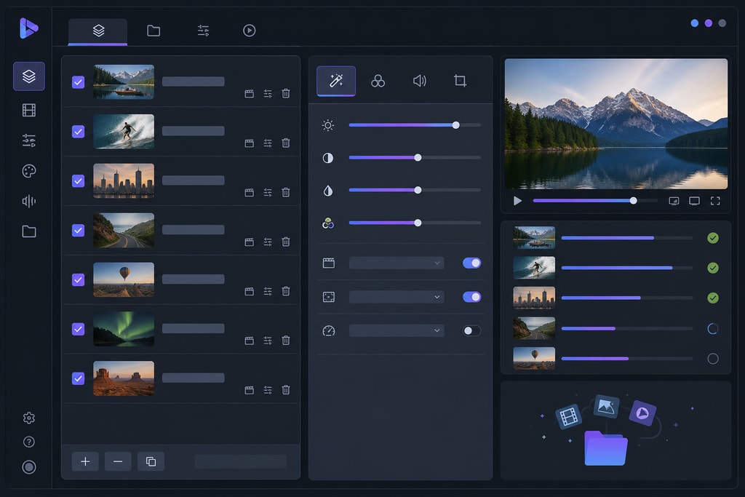Image resolution: width=745 pixels, height=497 pixels.
Task: Adjust the contrast half-circle slider
Action: [415, 158]
